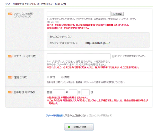Select the 男性 radio button
Image resolution: width=160 pixels, height=134 pixels.
click(62, 77)
